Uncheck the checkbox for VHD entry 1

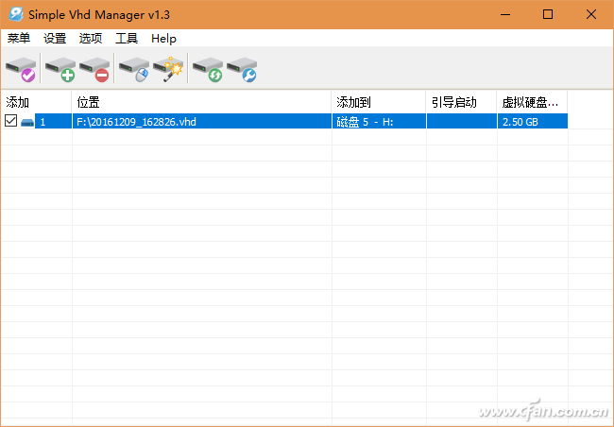[10, 121]
